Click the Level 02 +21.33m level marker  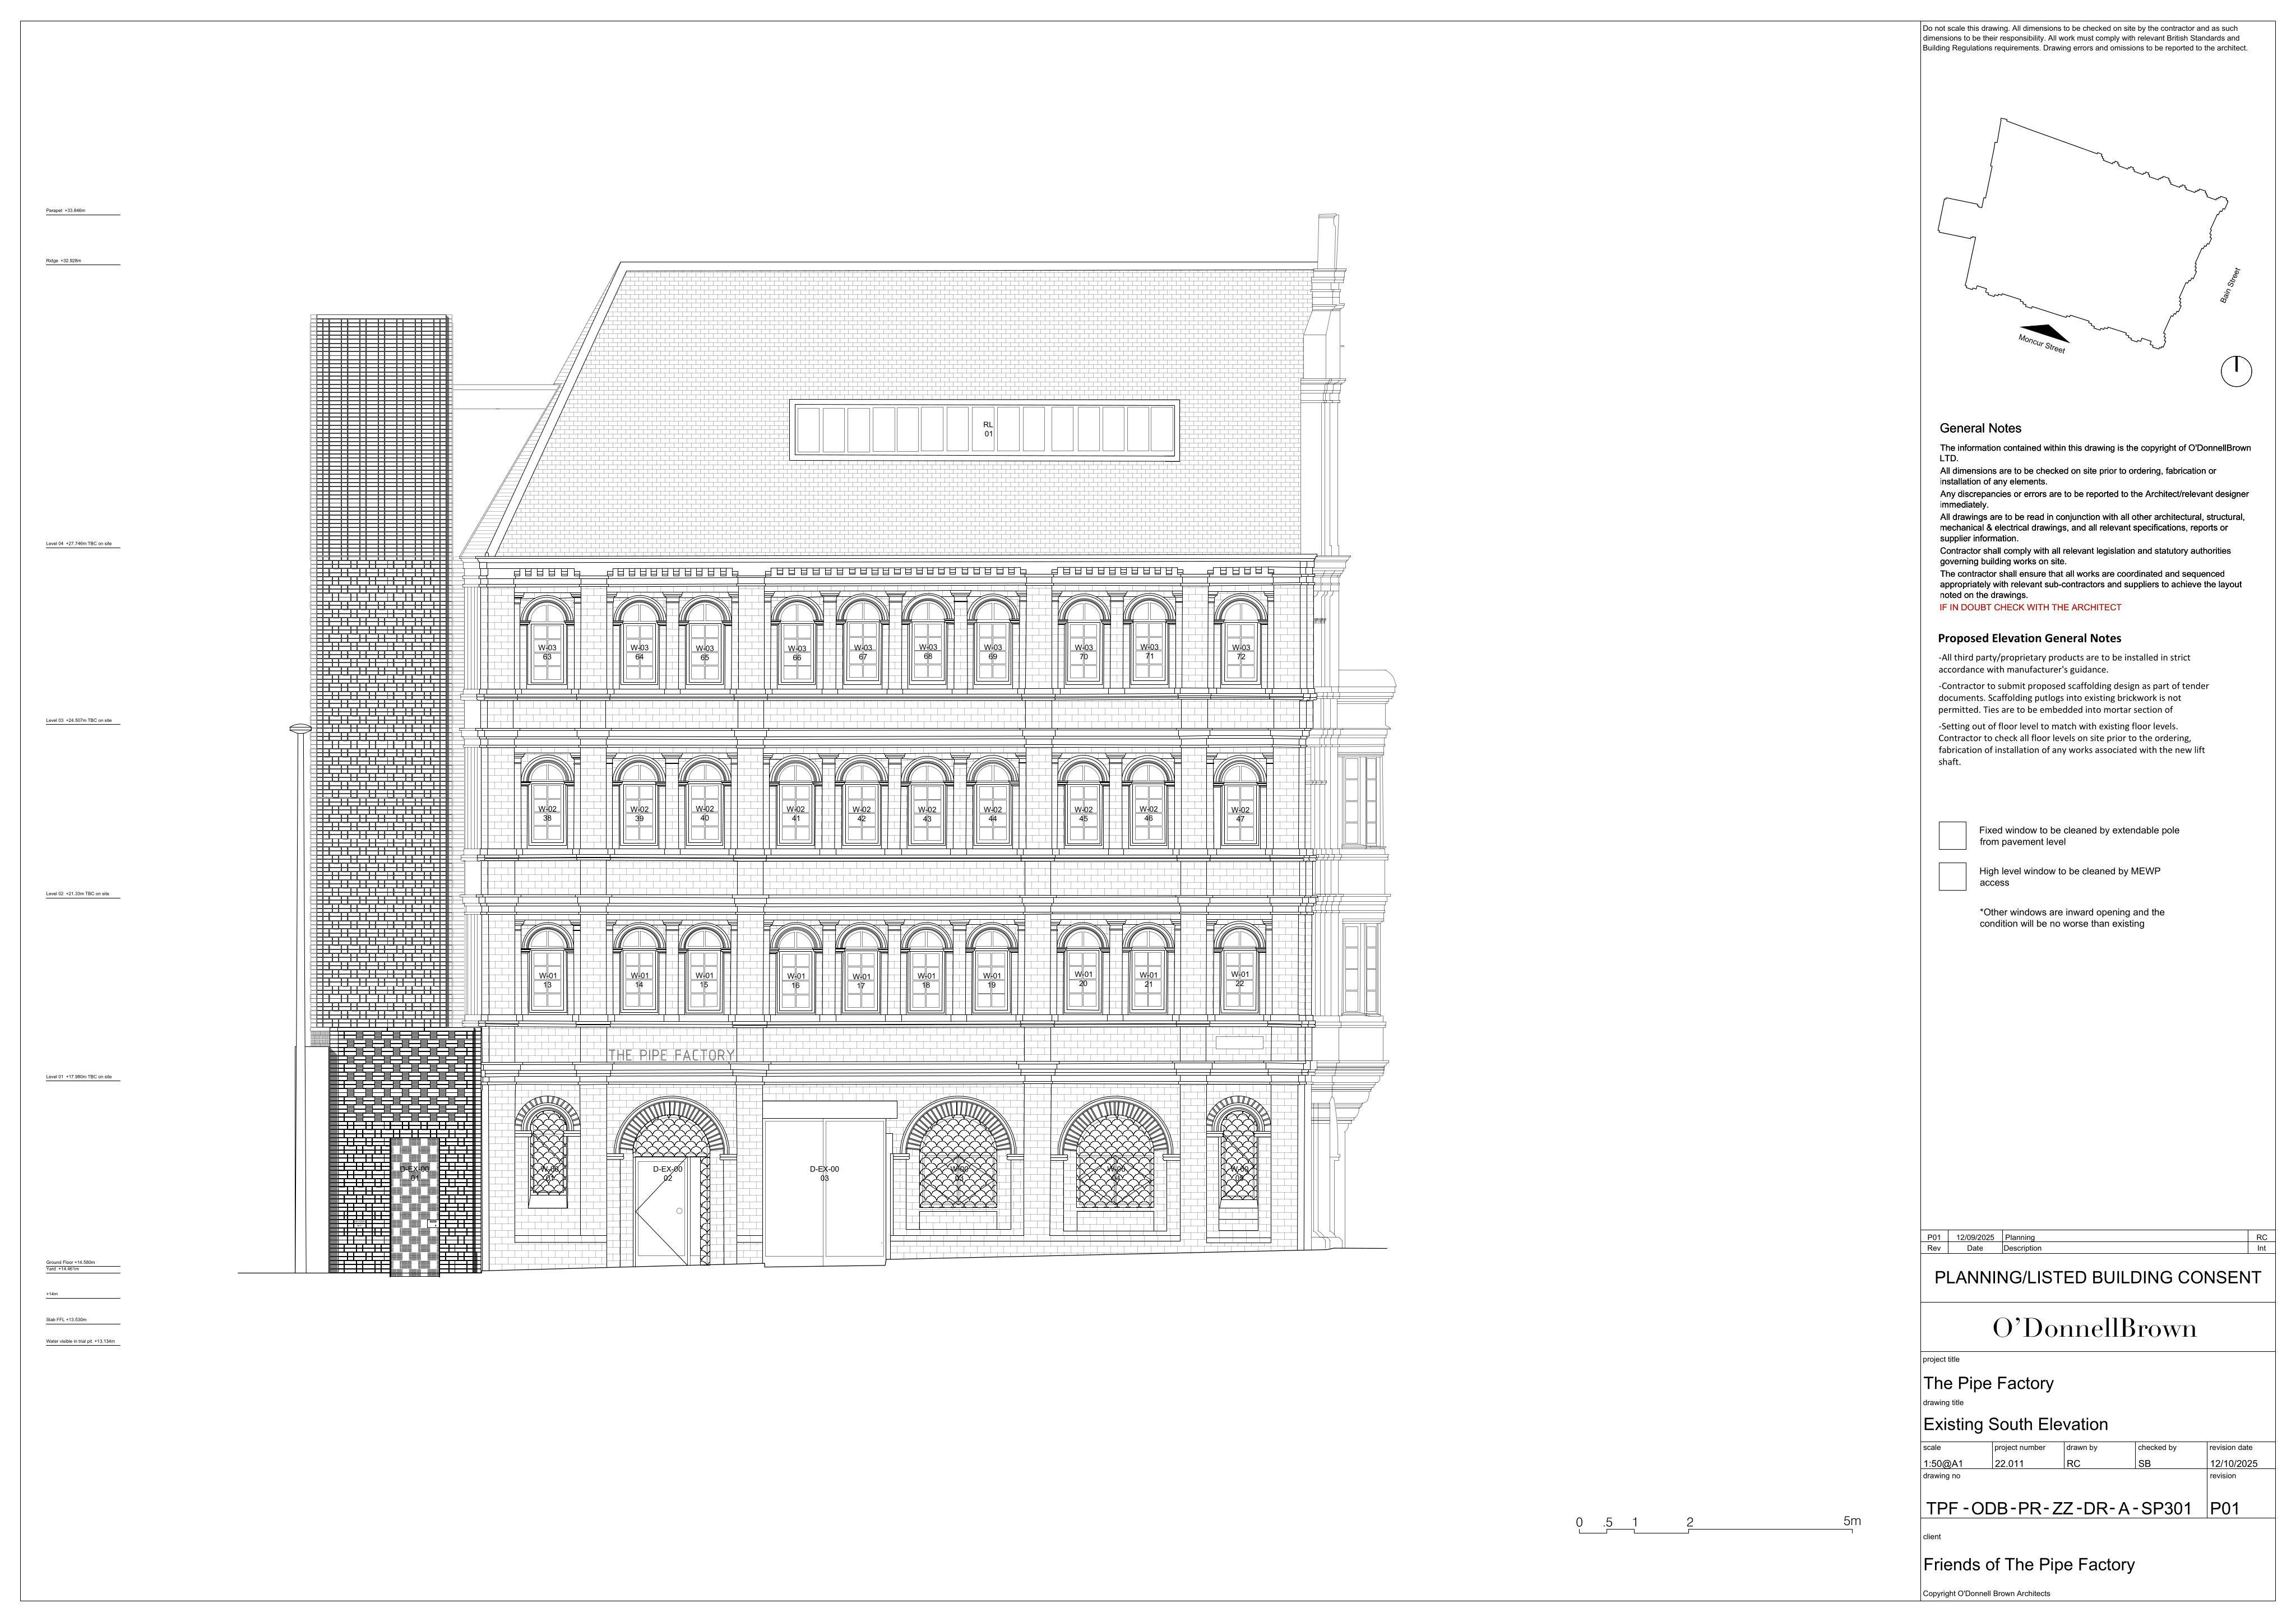point(82,895)
